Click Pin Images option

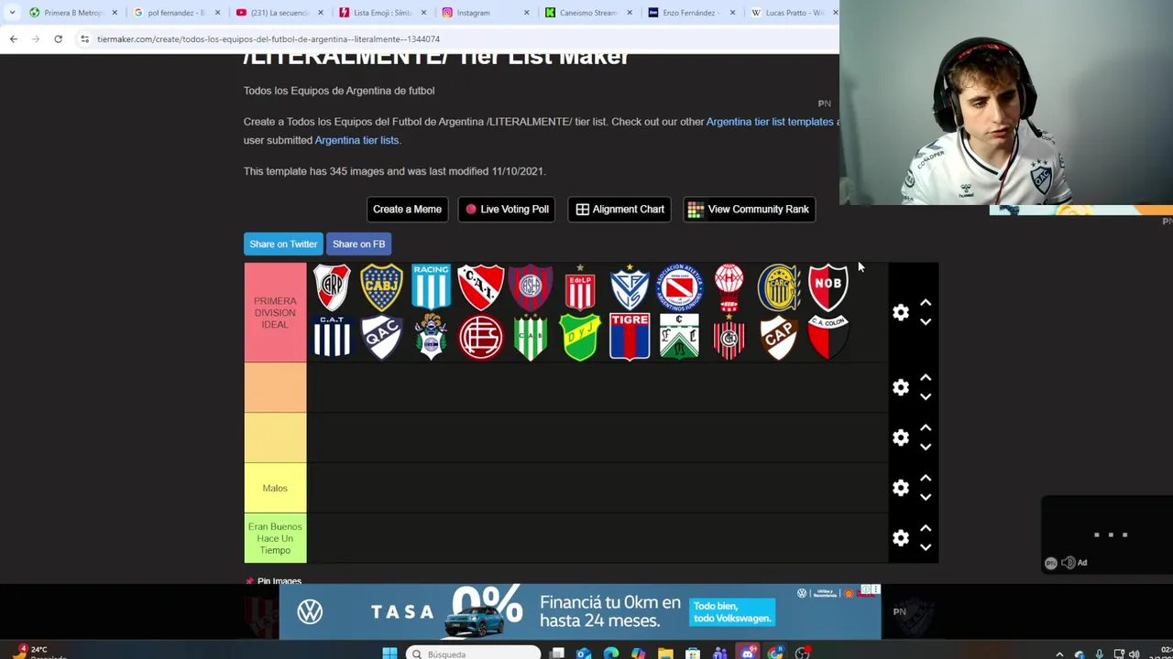click(273, 580)
